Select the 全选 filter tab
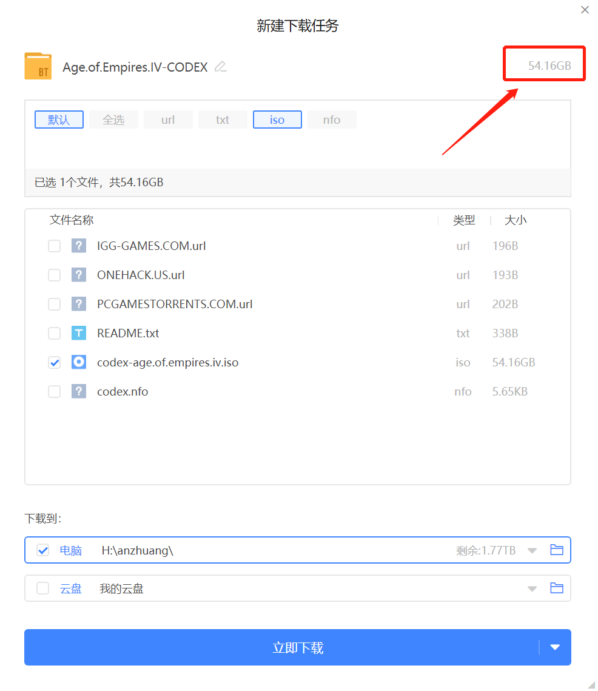This screenshot has height=691, width=598. pos(113,120)
